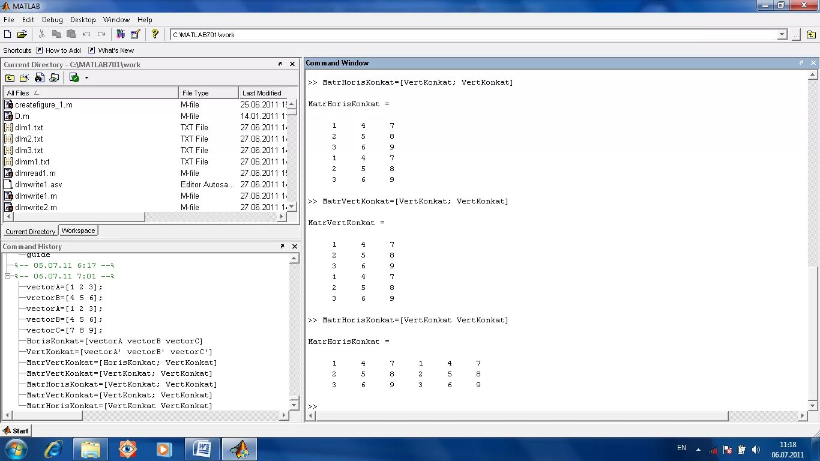Screen dimensions: 820x461
Task: Open the Desktop menu
Action: point(83,20)
